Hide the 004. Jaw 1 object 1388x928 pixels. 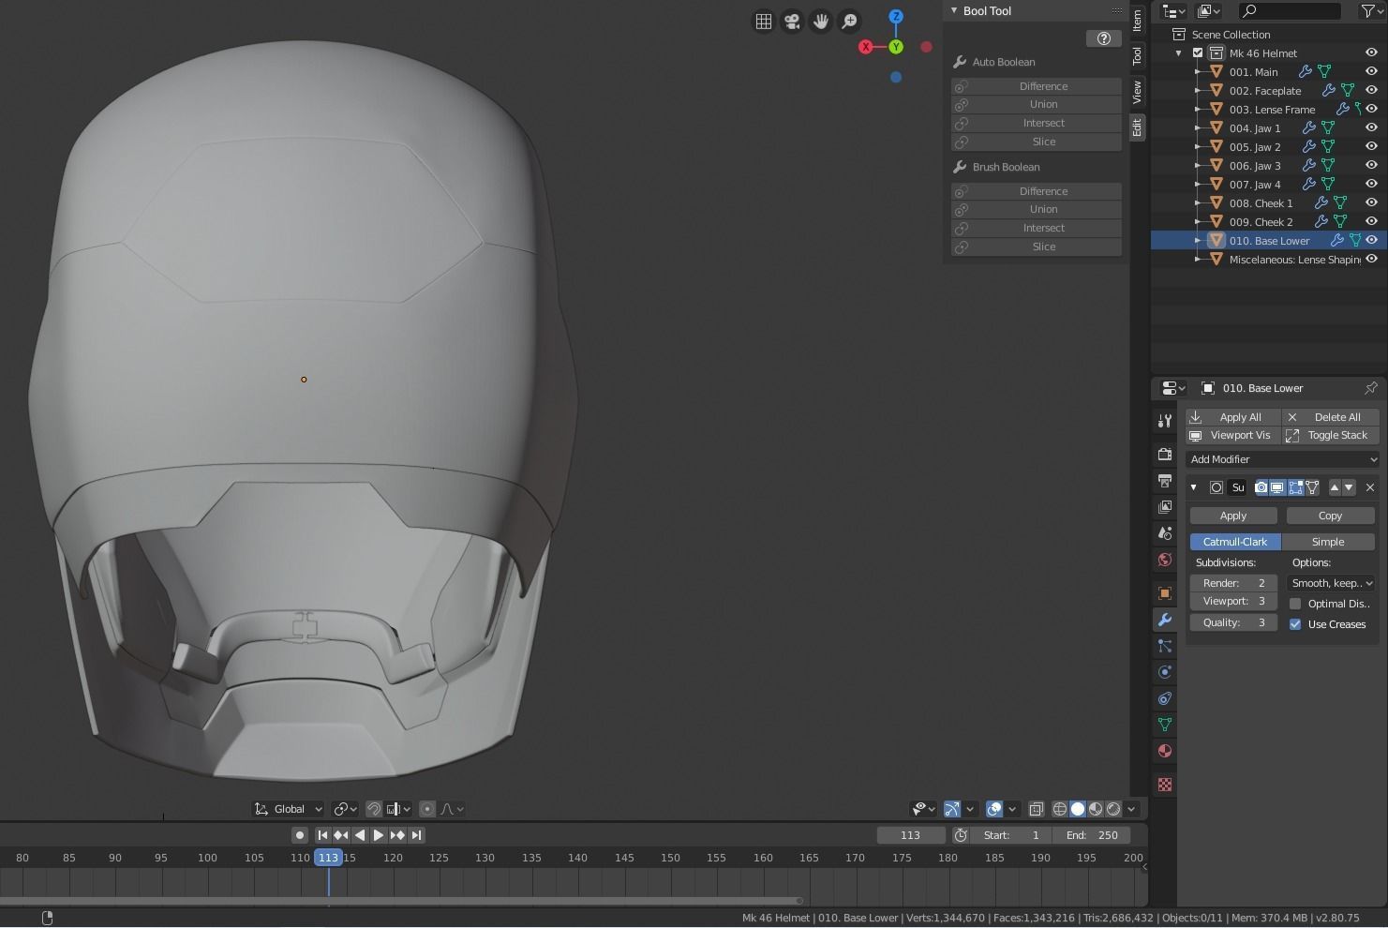[1371, 127]
